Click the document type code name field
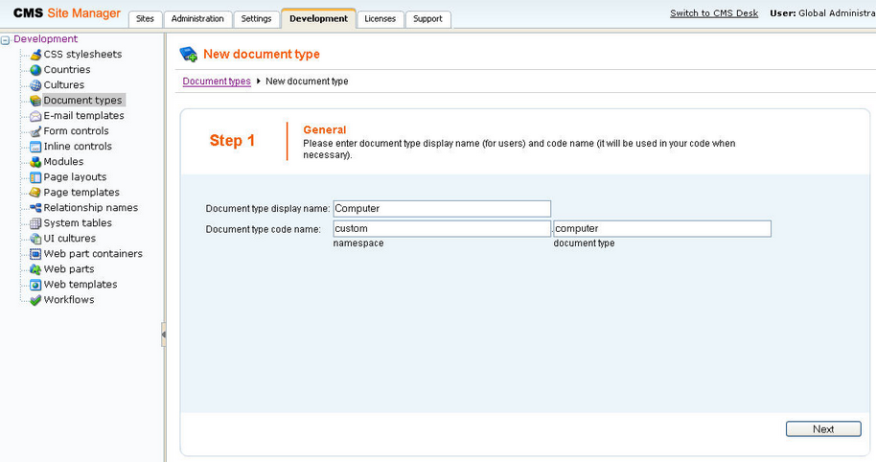The height and width of the screenshot is (462, 876). 662,229
